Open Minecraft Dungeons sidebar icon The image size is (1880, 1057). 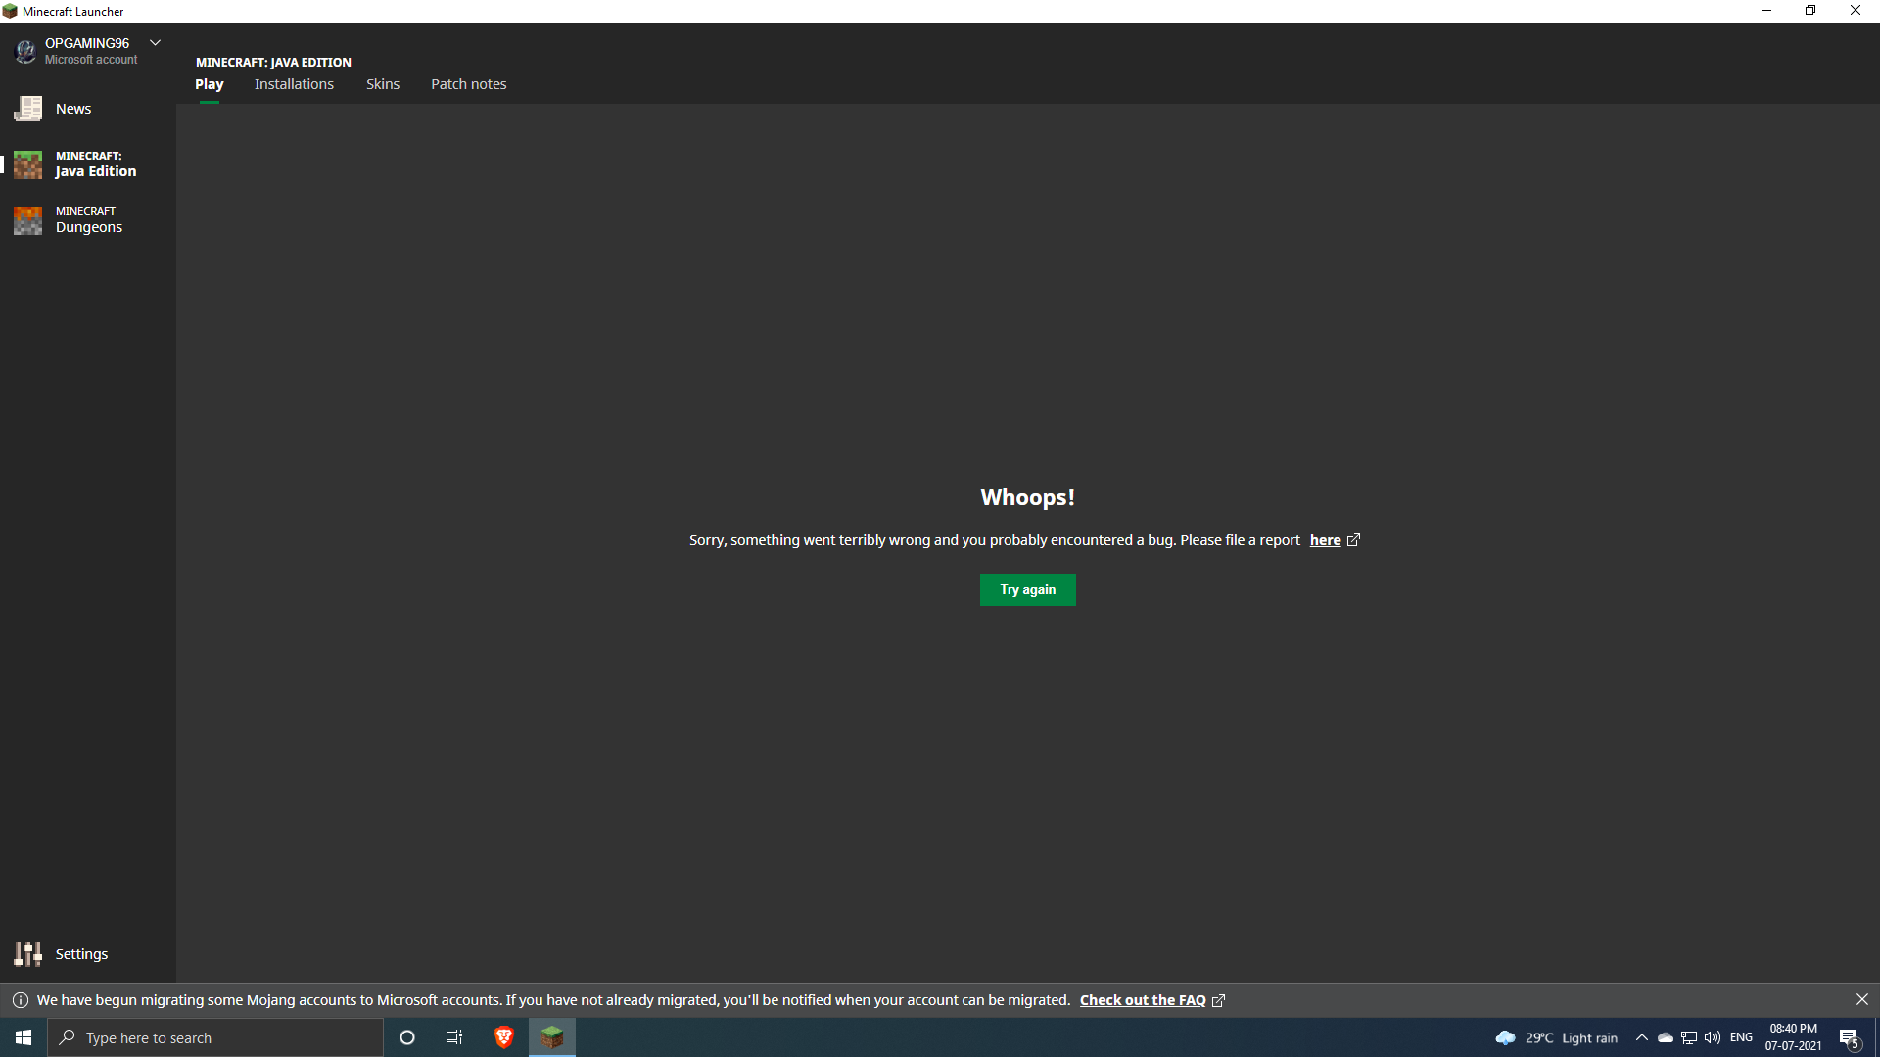pos(27,220)
